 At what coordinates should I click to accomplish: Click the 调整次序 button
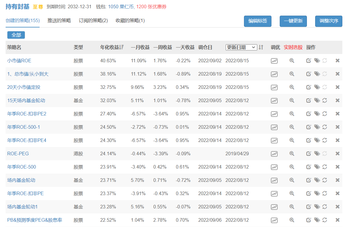pos(328,21)
